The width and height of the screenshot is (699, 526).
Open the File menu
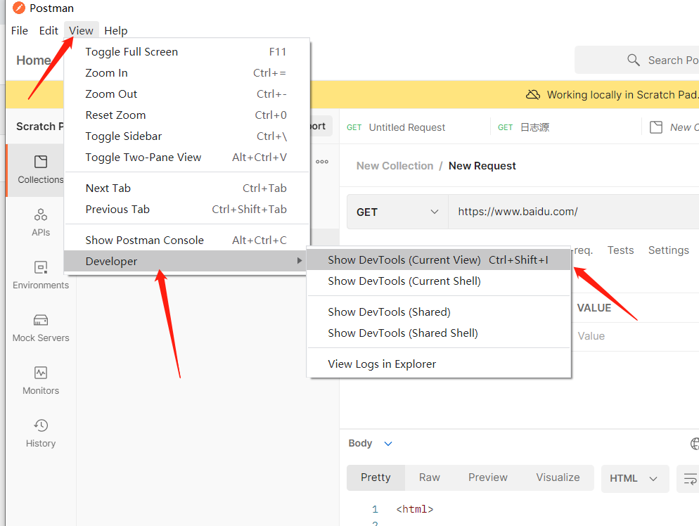tap(20, 31)
